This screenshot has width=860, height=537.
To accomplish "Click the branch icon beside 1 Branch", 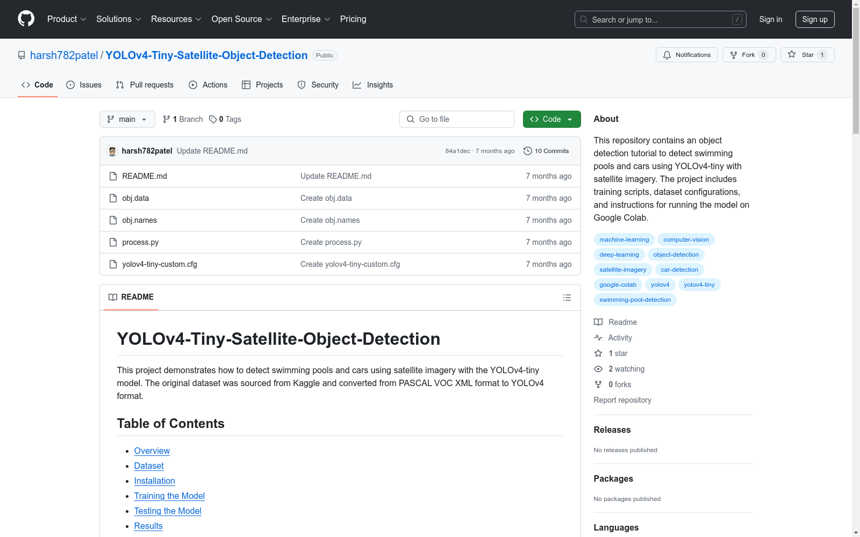I will point(167,119).
